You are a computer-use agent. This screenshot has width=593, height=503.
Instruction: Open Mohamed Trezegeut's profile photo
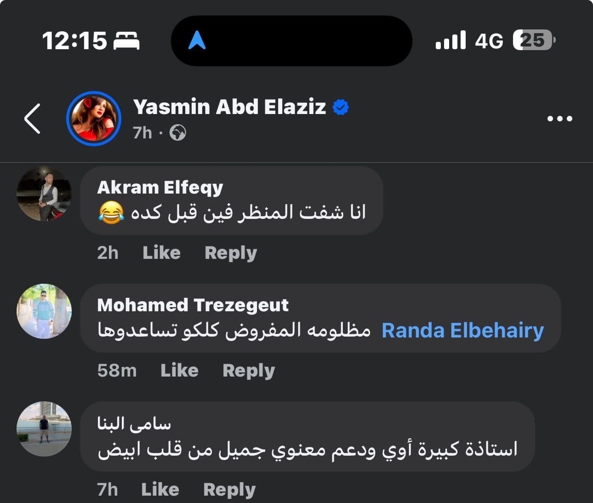[44, 311]
